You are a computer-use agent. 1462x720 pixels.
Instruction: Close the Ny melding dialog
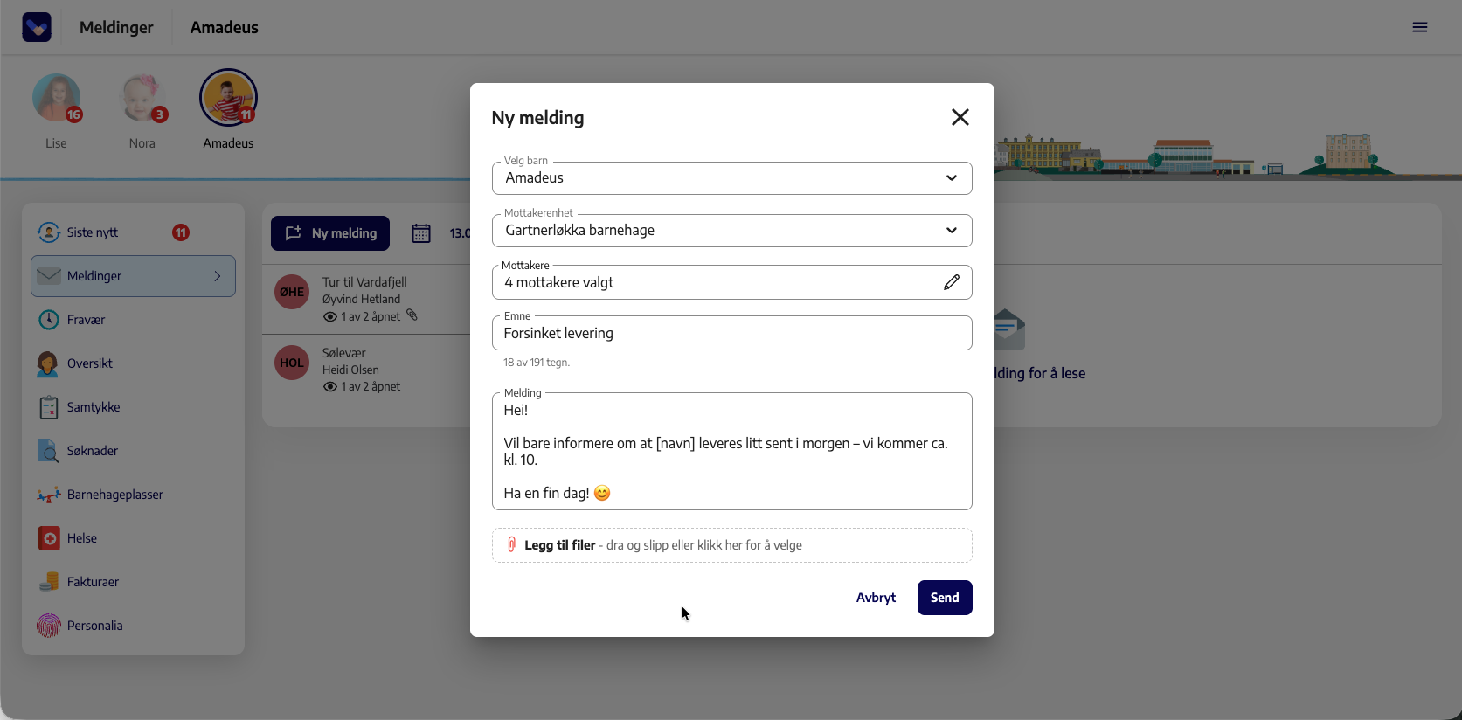(x=960, y=117)
